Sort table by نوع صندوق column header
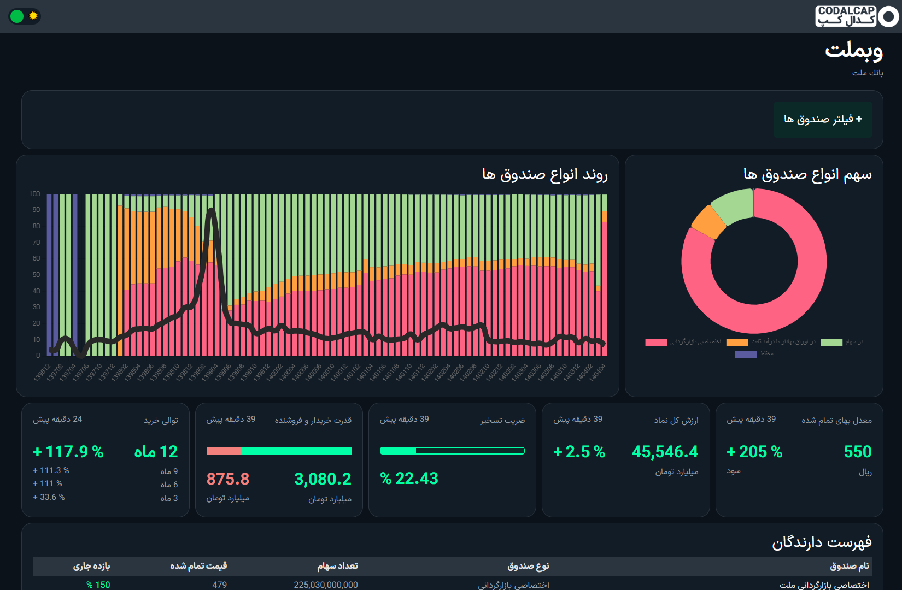This screenshot has height=590, width=902. tap(528, 566)
